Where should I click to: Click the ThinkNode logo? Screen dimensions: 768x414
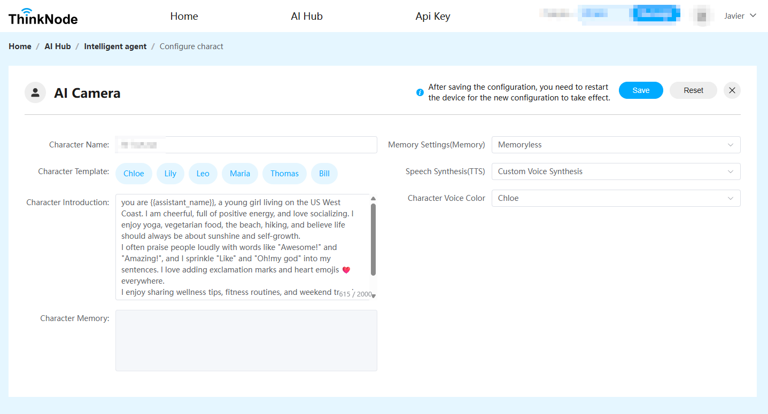pyautogui.click(x=43, y=17)
